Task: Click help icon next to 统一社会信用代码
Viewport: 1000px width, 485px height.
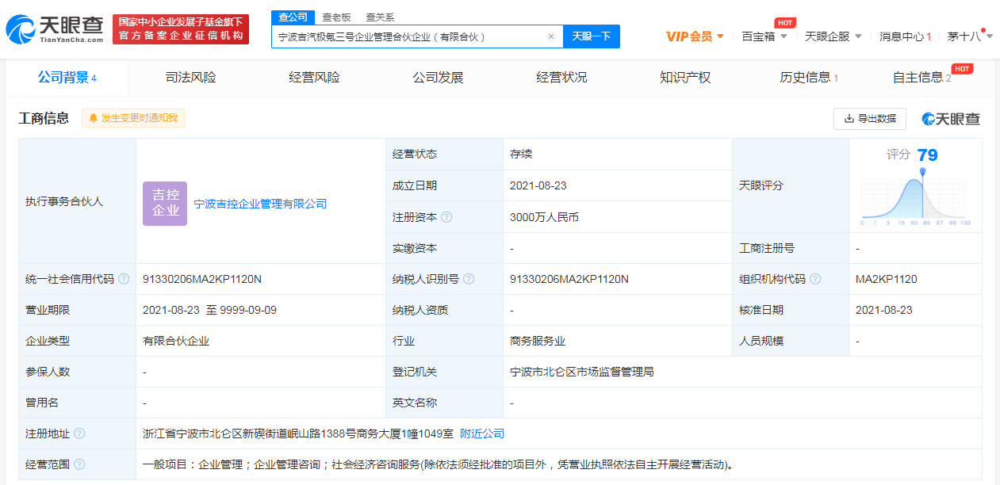Action: pyautogui.click(x=124, y=279)
